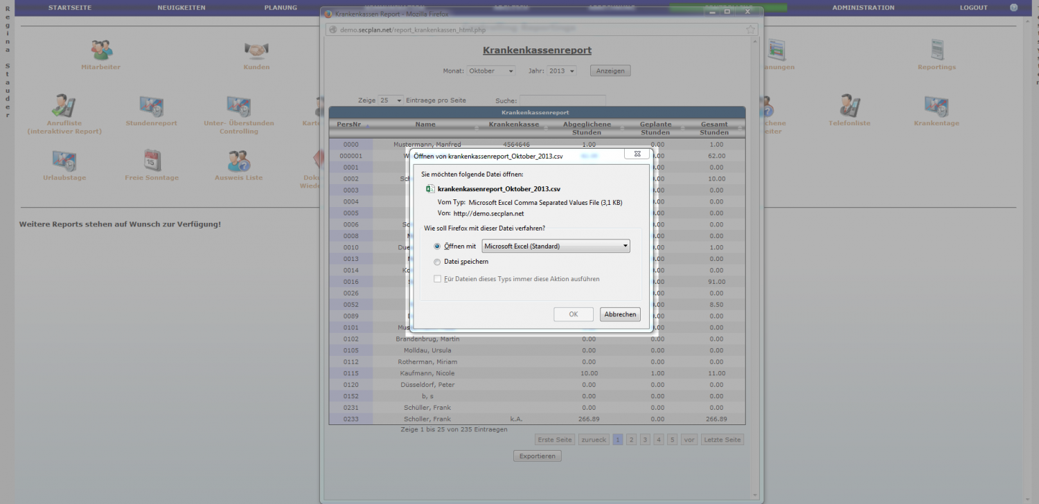The image size is (1039, 504).
Task: Click the Anzeigen button
Action: click(610, 71)
